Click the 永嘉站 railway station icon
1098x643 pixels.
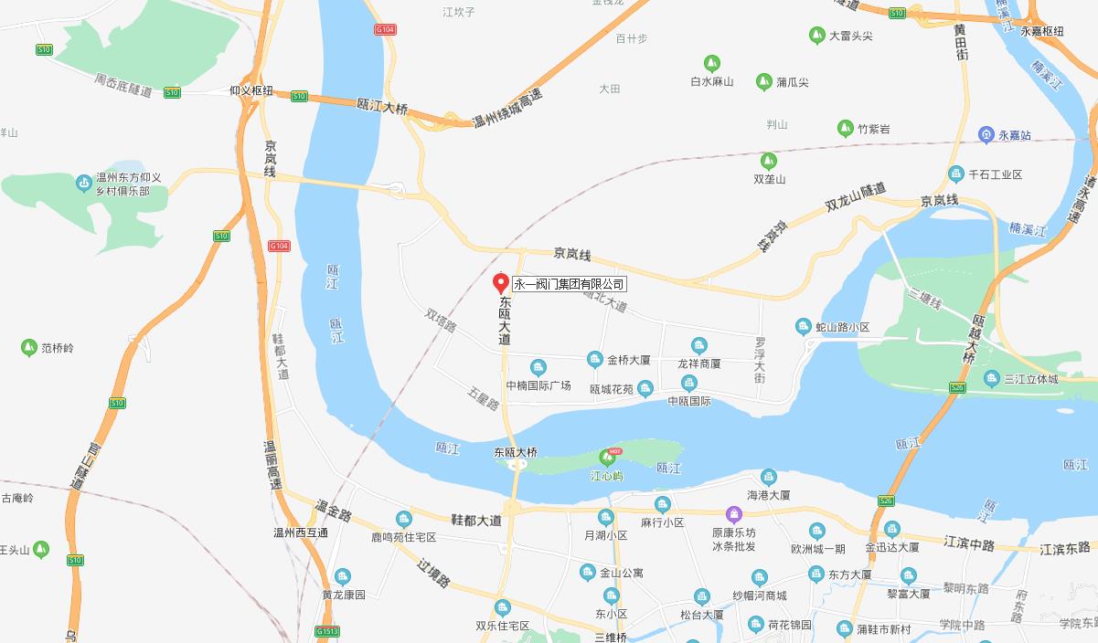(986, 135)
